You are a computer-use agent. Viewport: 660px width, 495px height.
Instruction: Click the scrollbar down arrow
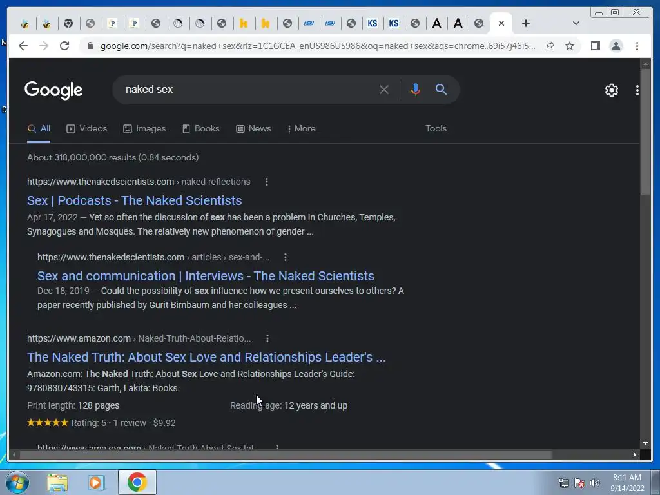(x=645, y=443)
